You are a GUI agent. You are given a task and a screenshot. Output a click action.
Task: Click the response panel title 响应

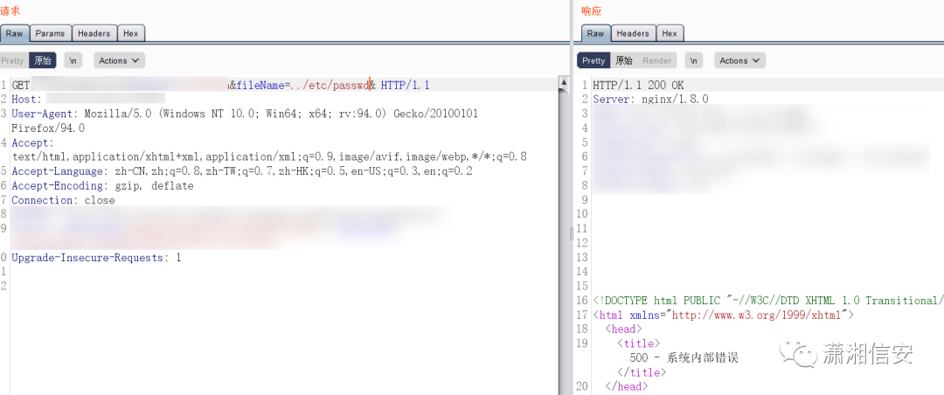pyautogui.click(x=591, y=10)
